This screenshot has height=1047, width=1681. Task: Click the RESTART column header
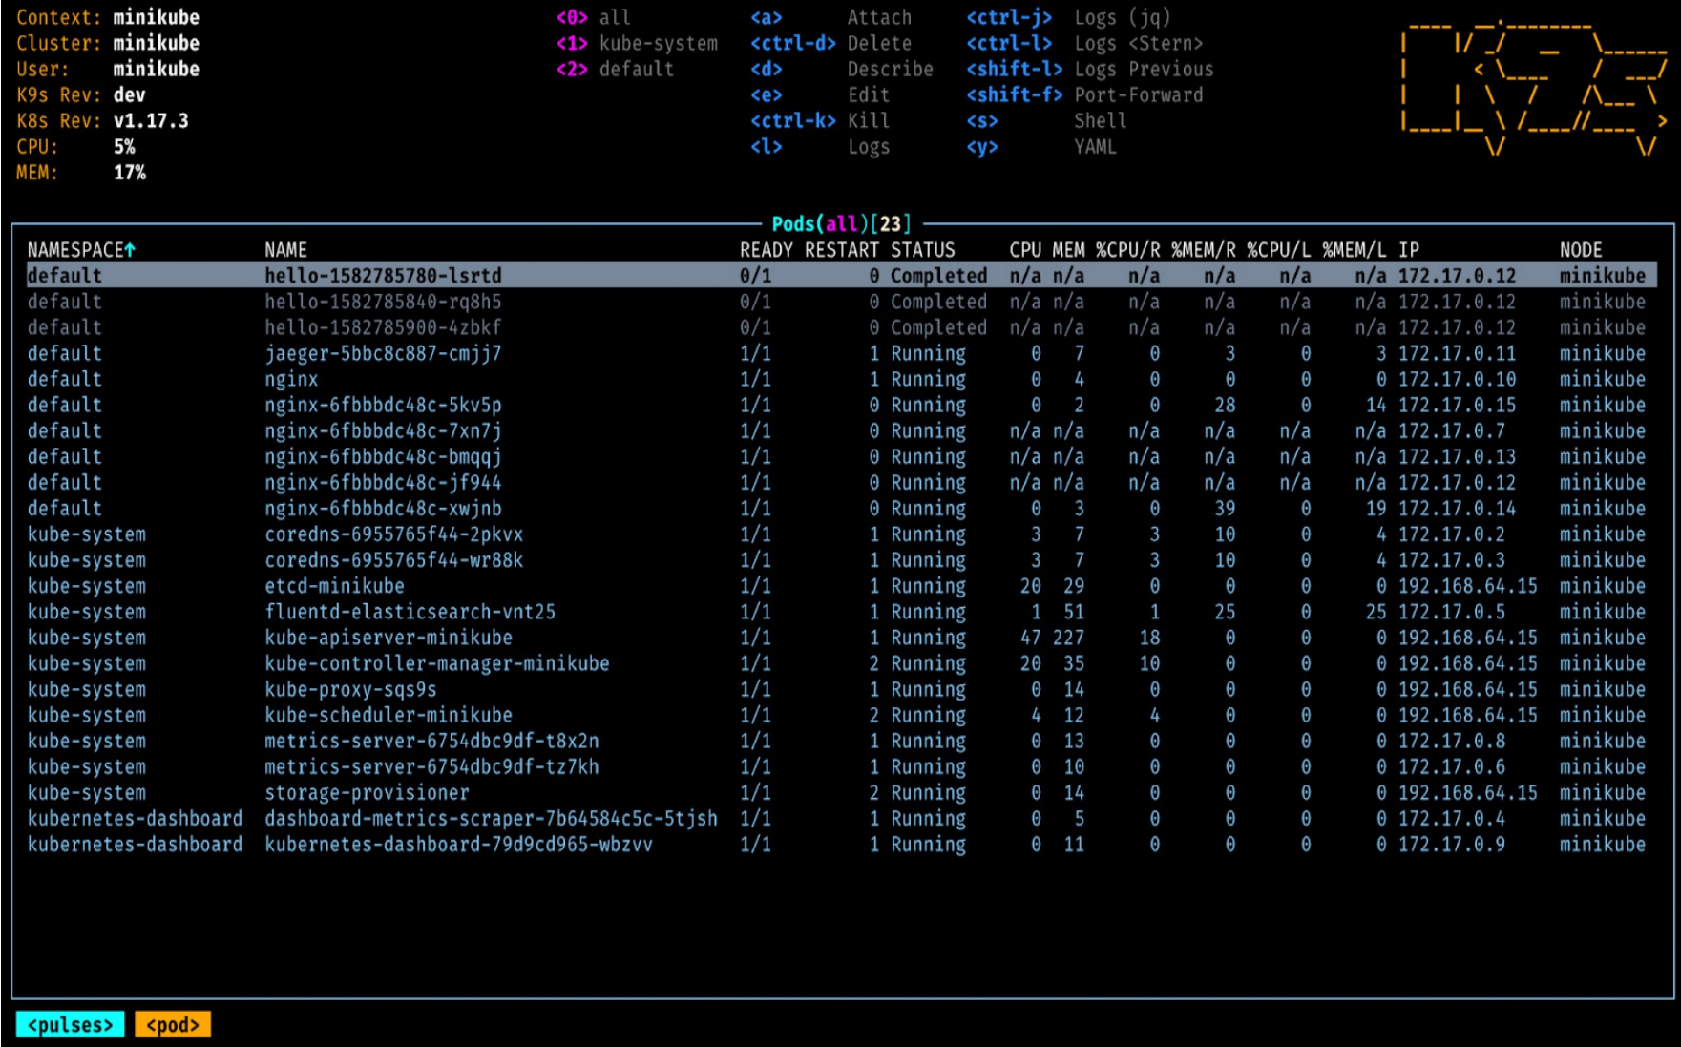pos(842,250)
